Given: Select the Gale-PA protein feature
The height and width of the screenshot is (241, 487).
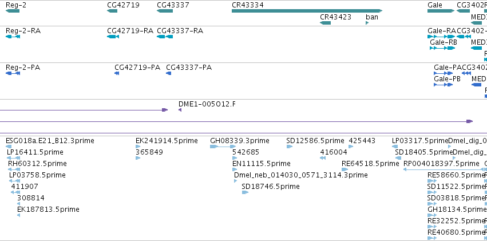Looking at the screenshot, I should pyautogui.click(x=443, y=73).
